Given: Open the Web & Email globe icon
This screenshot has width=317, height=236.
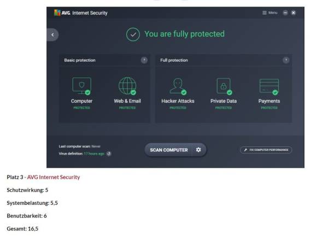Looking at the screenshot, I should pyautogui.click(x=127, y=86).
